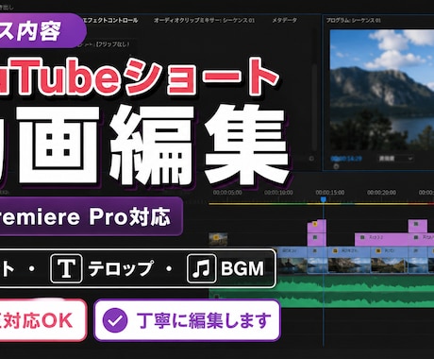The height and width of the screenshot is (359, 434).
Task: Select the topmost purple clip beside the playhead
Action: pos(317,227)
